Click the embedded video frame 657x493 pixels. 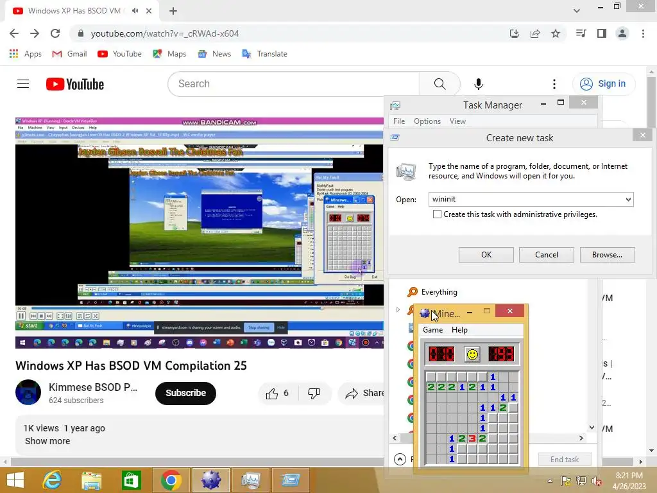pyautogui.click(x=200, y=232)
